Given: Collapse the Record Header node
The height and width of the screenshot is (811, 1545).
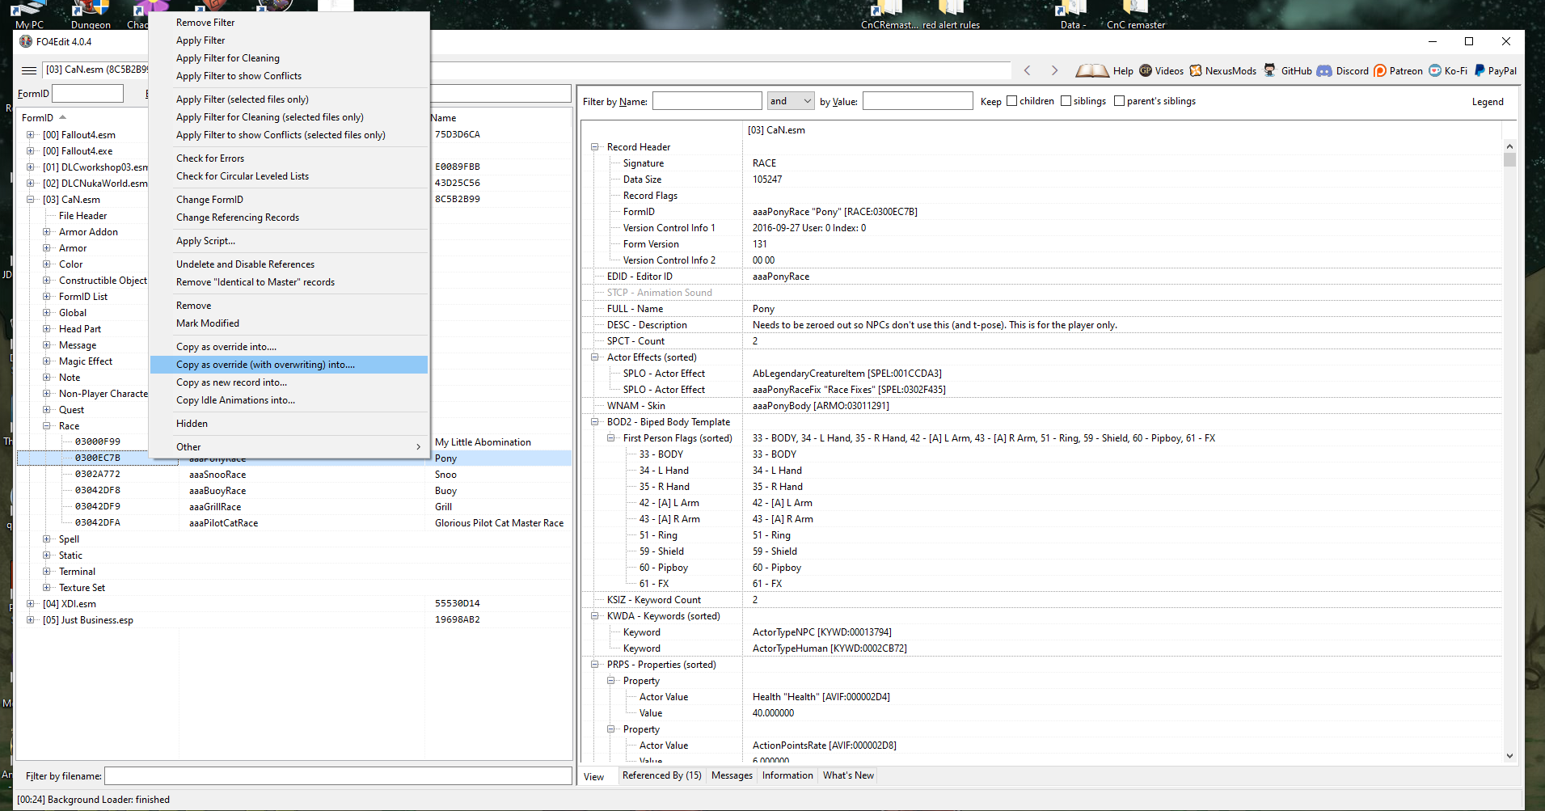Looking at the screenshot, I should [x=594, y=147].
